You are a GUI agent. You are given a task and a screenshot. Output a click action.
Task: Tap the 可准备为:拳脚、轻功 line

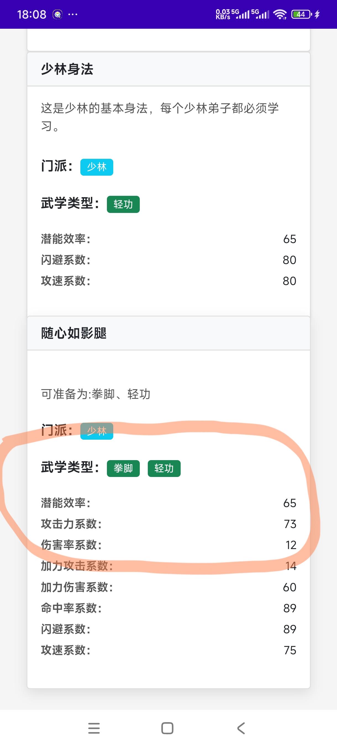pyautogui.click(x=96, y=394)
